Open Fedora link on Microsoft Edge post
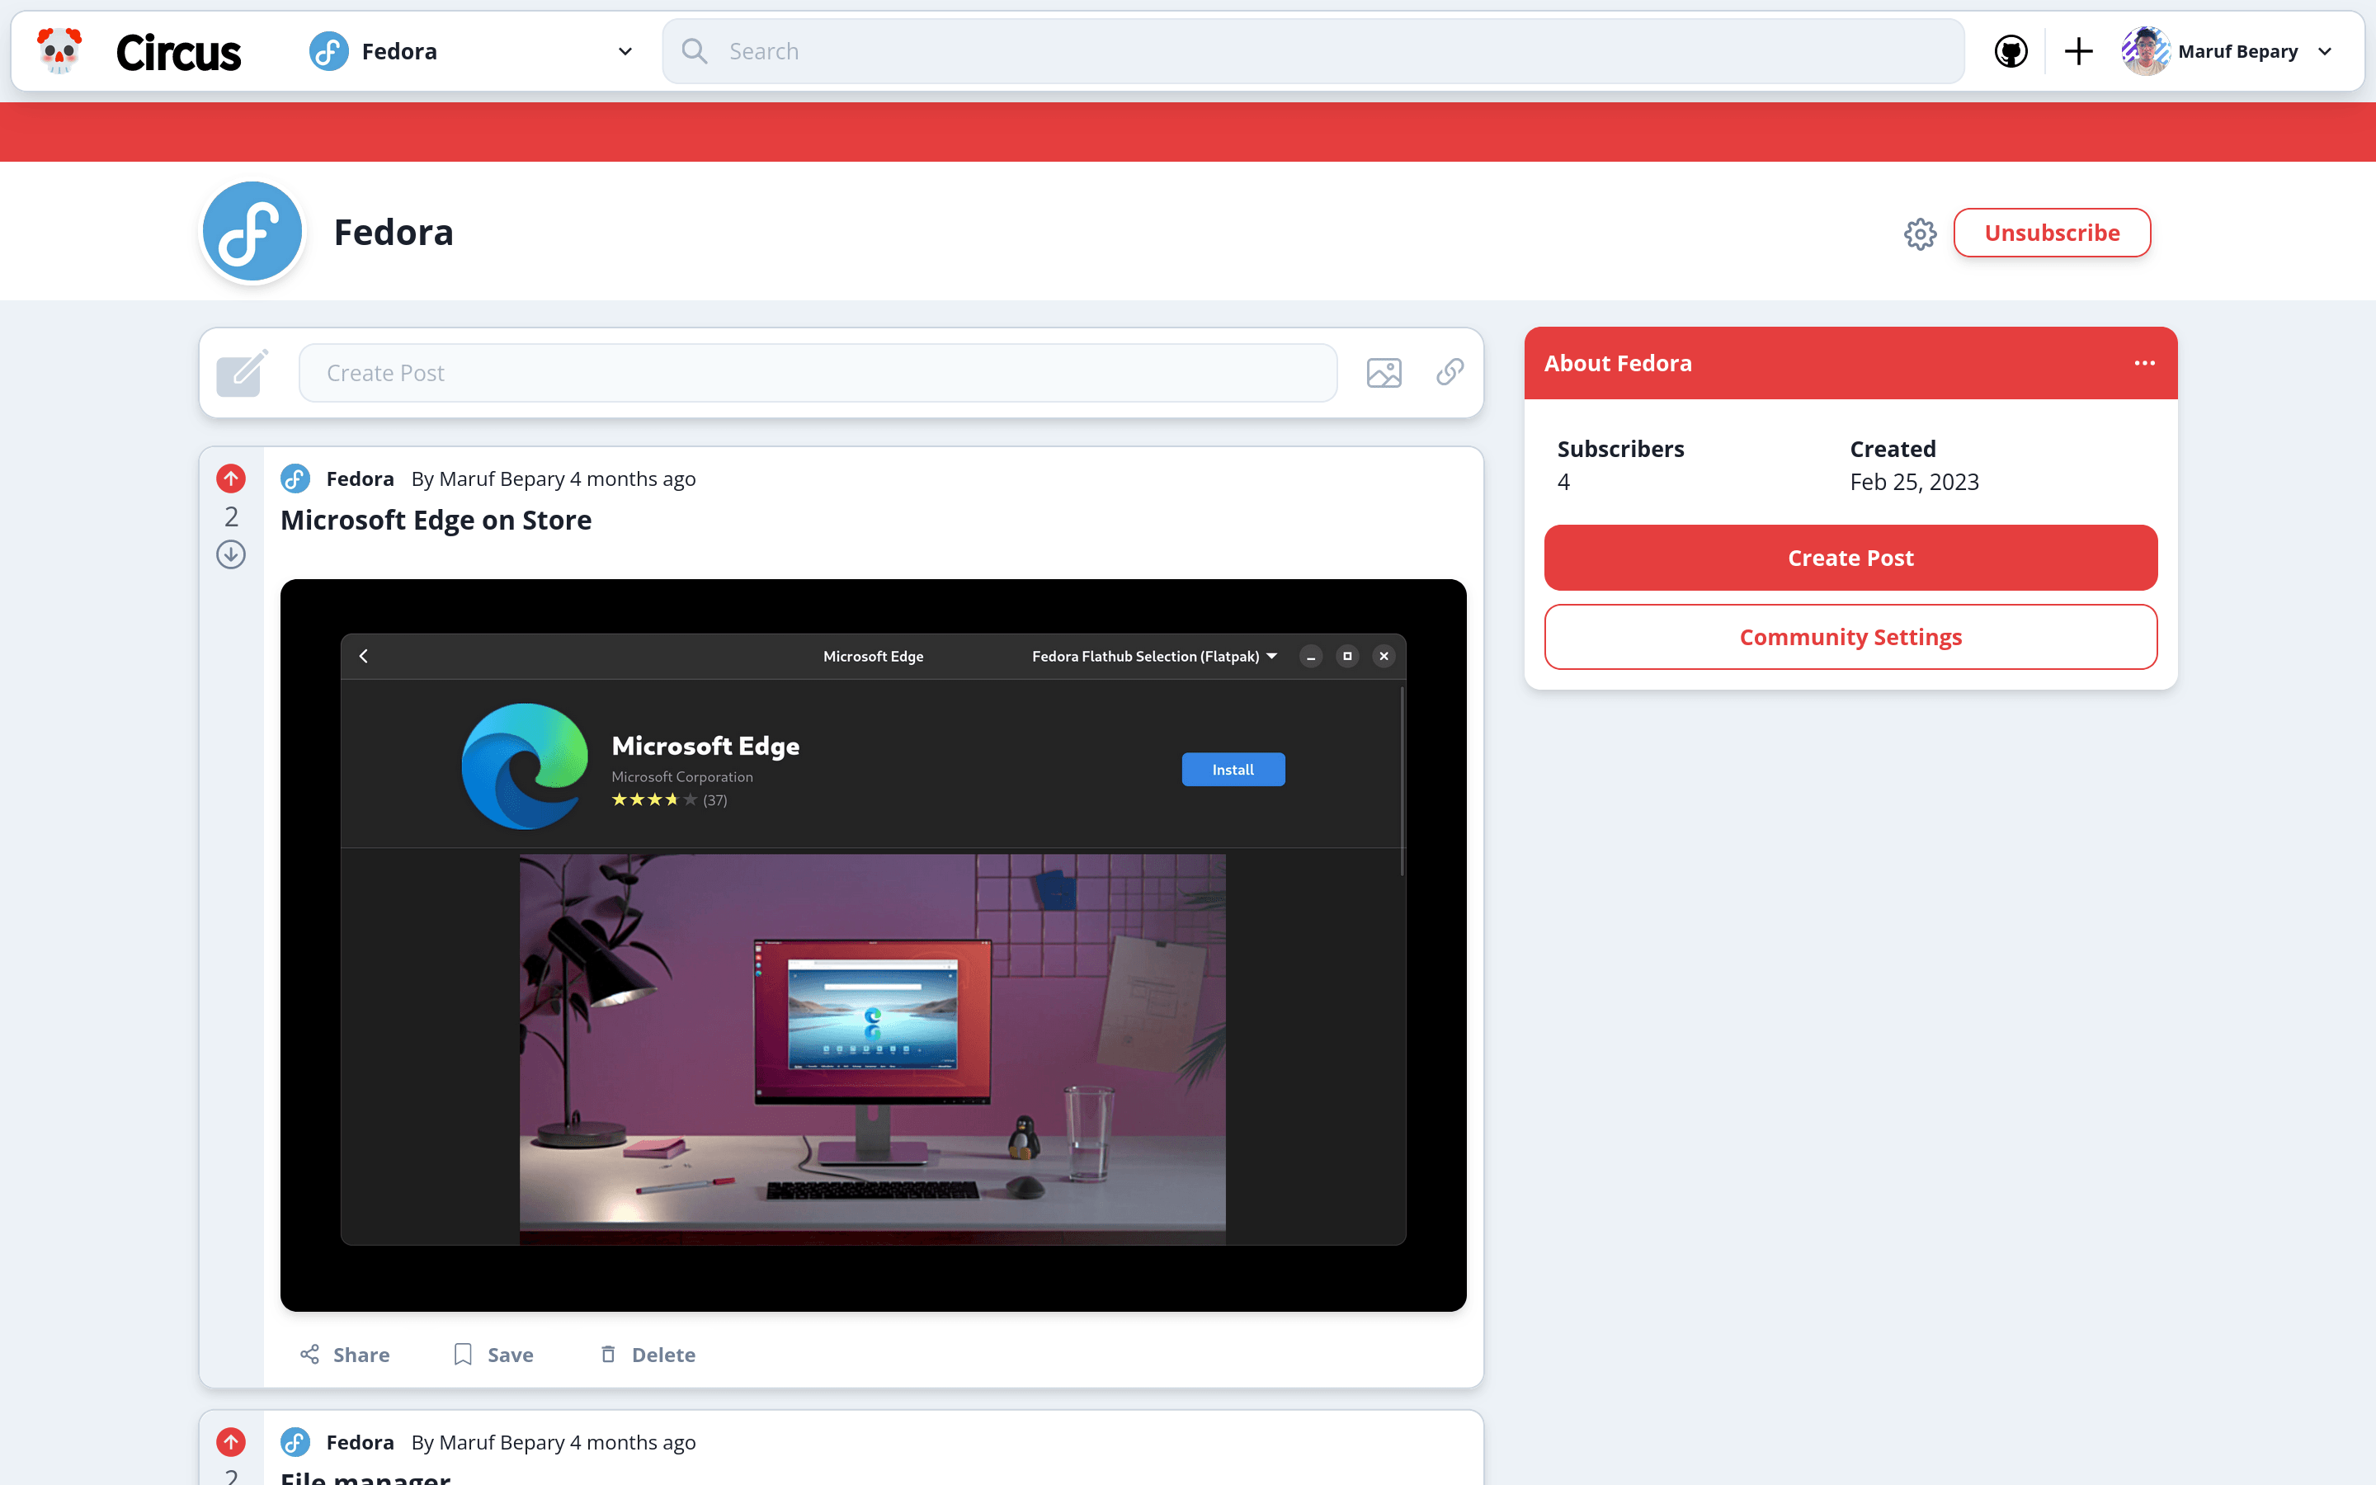 click(360, 478)
